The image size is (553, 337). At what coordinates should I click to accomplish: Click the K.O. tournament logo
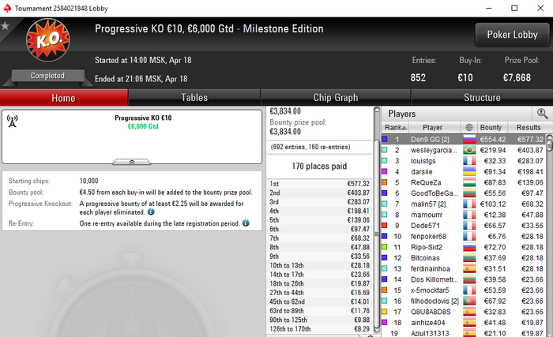pos(47,40)
